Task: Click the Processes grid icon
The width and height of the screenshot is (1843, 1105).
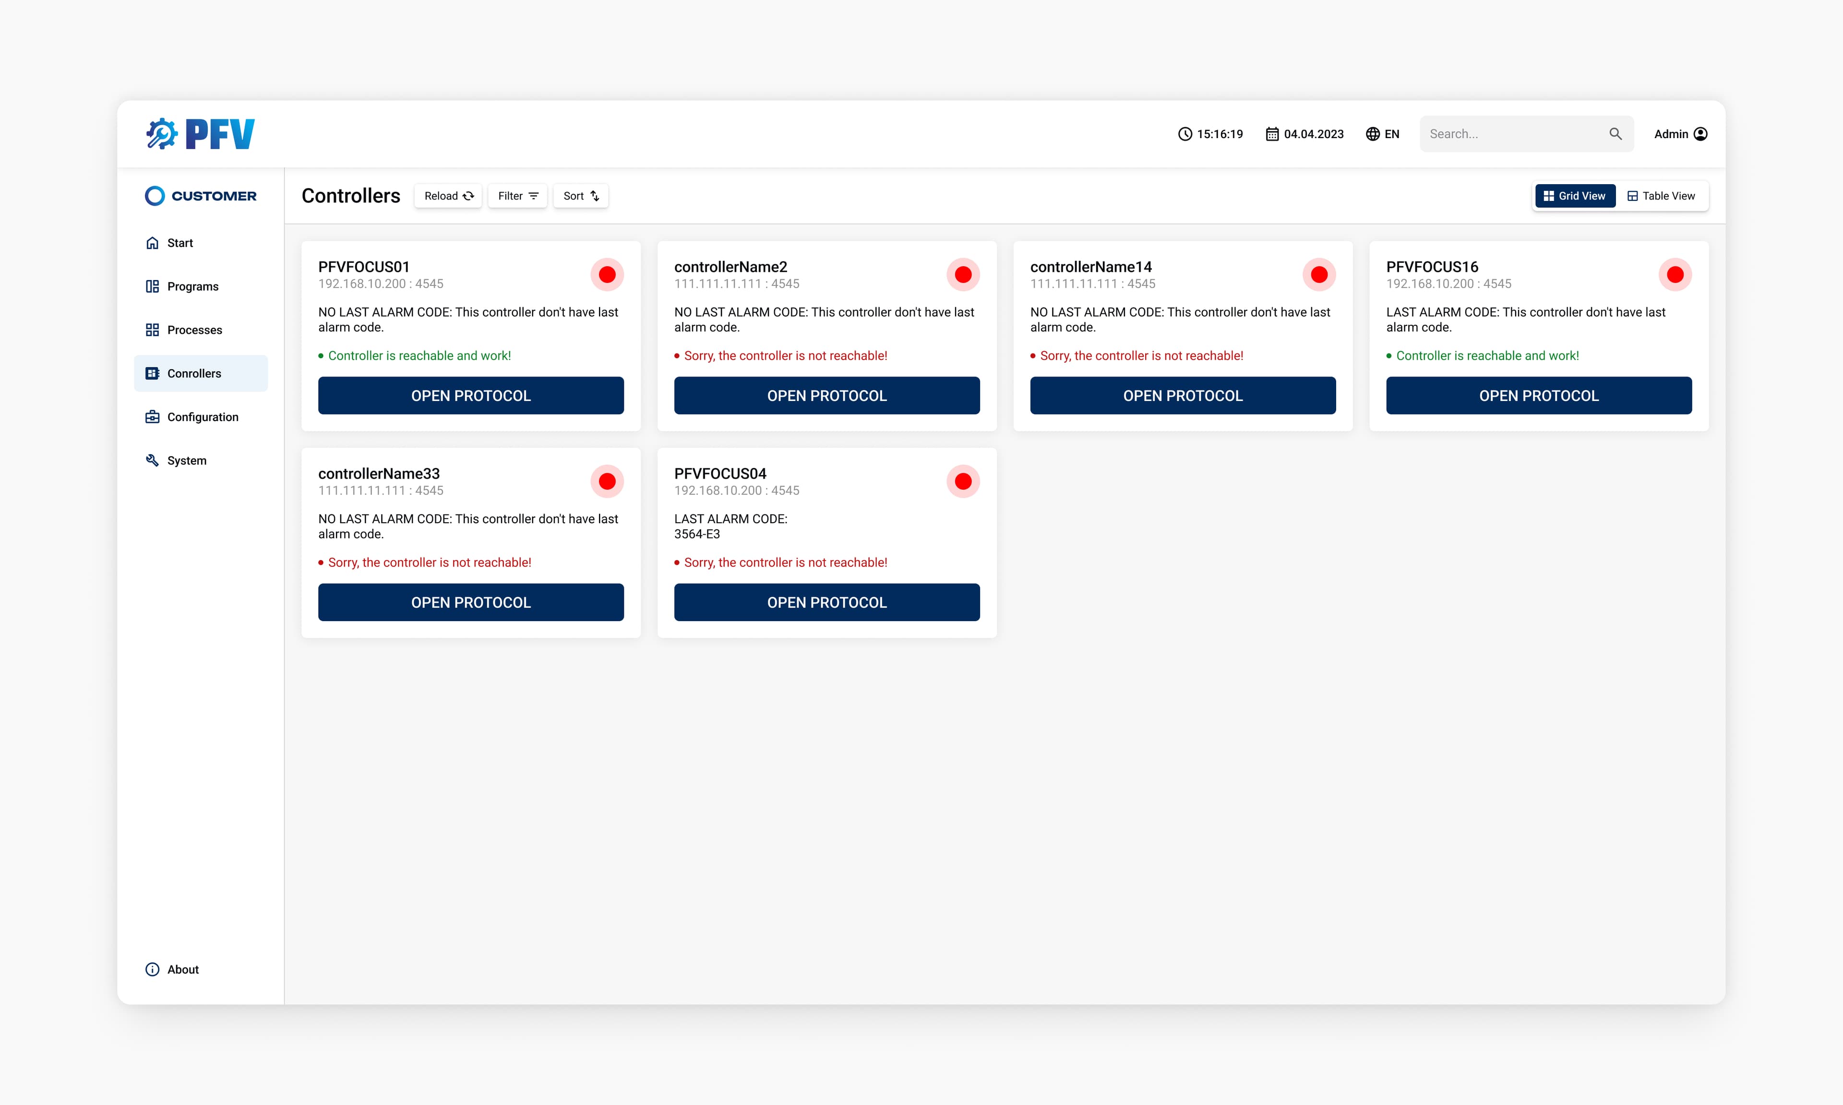Action: 152,330
